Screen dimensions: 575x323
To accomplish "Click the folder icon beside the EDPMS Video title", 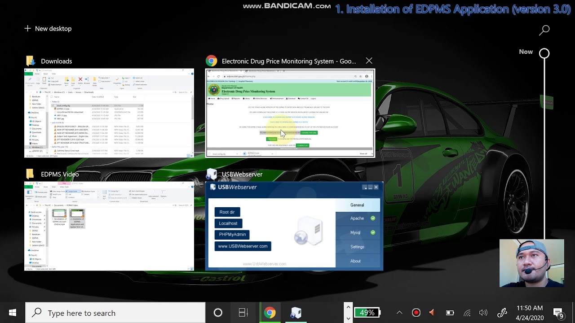I will 31,174.
